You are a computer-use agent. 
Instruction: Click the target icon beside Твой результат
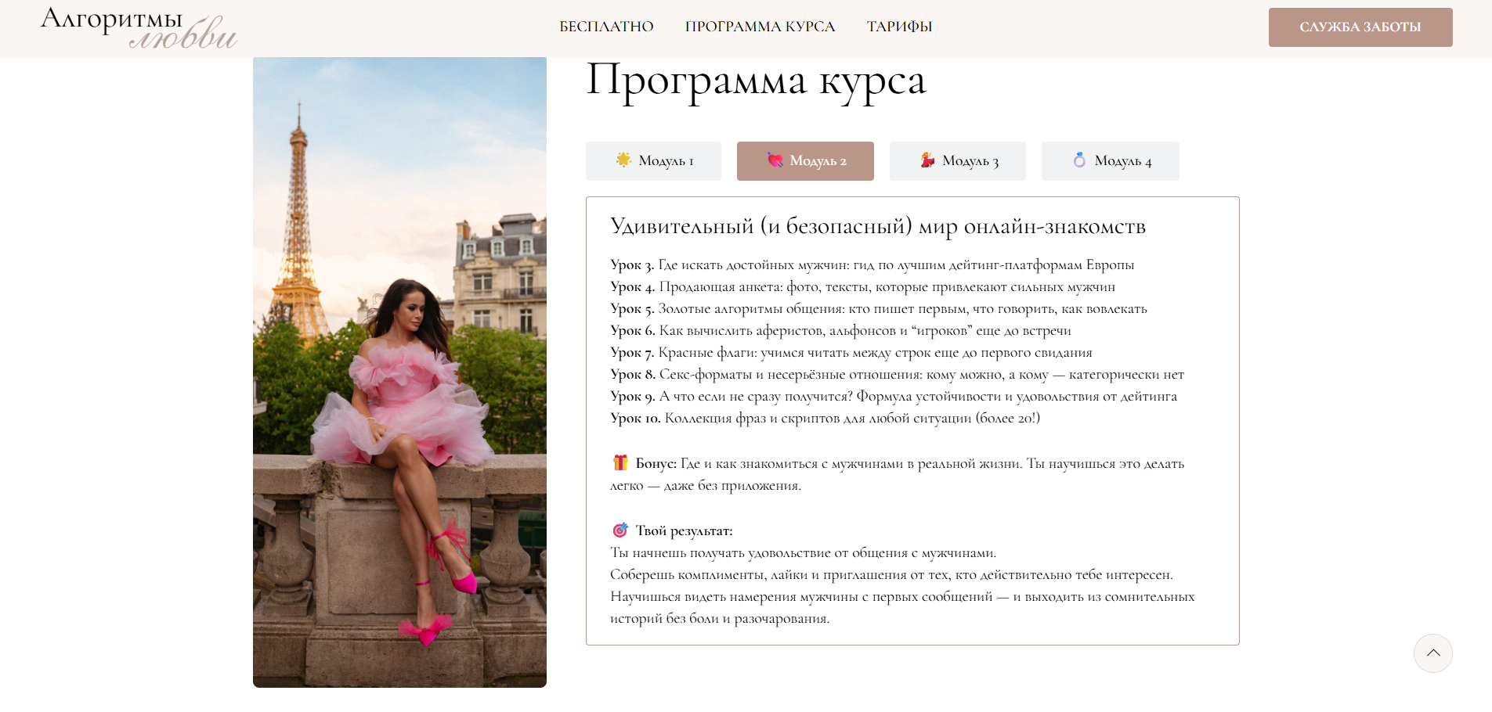620,530
